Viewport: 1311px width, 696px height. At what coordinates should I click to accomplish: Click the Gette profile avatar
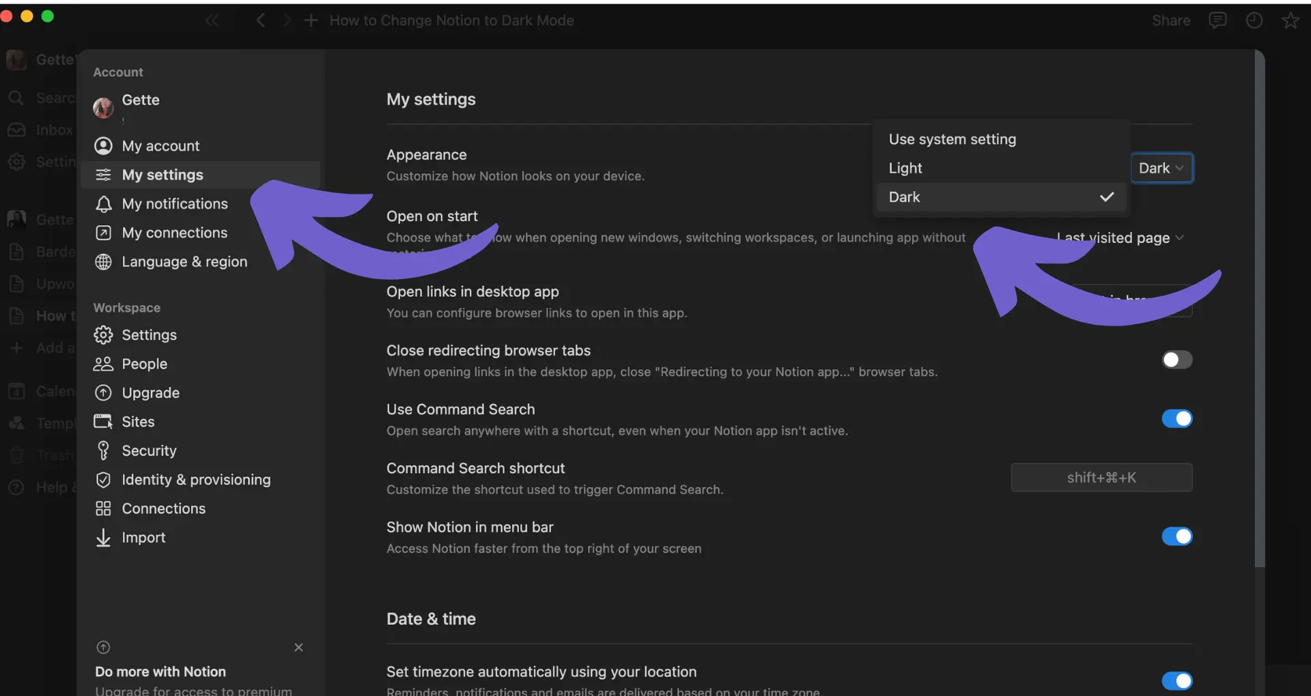pos(103,107)
